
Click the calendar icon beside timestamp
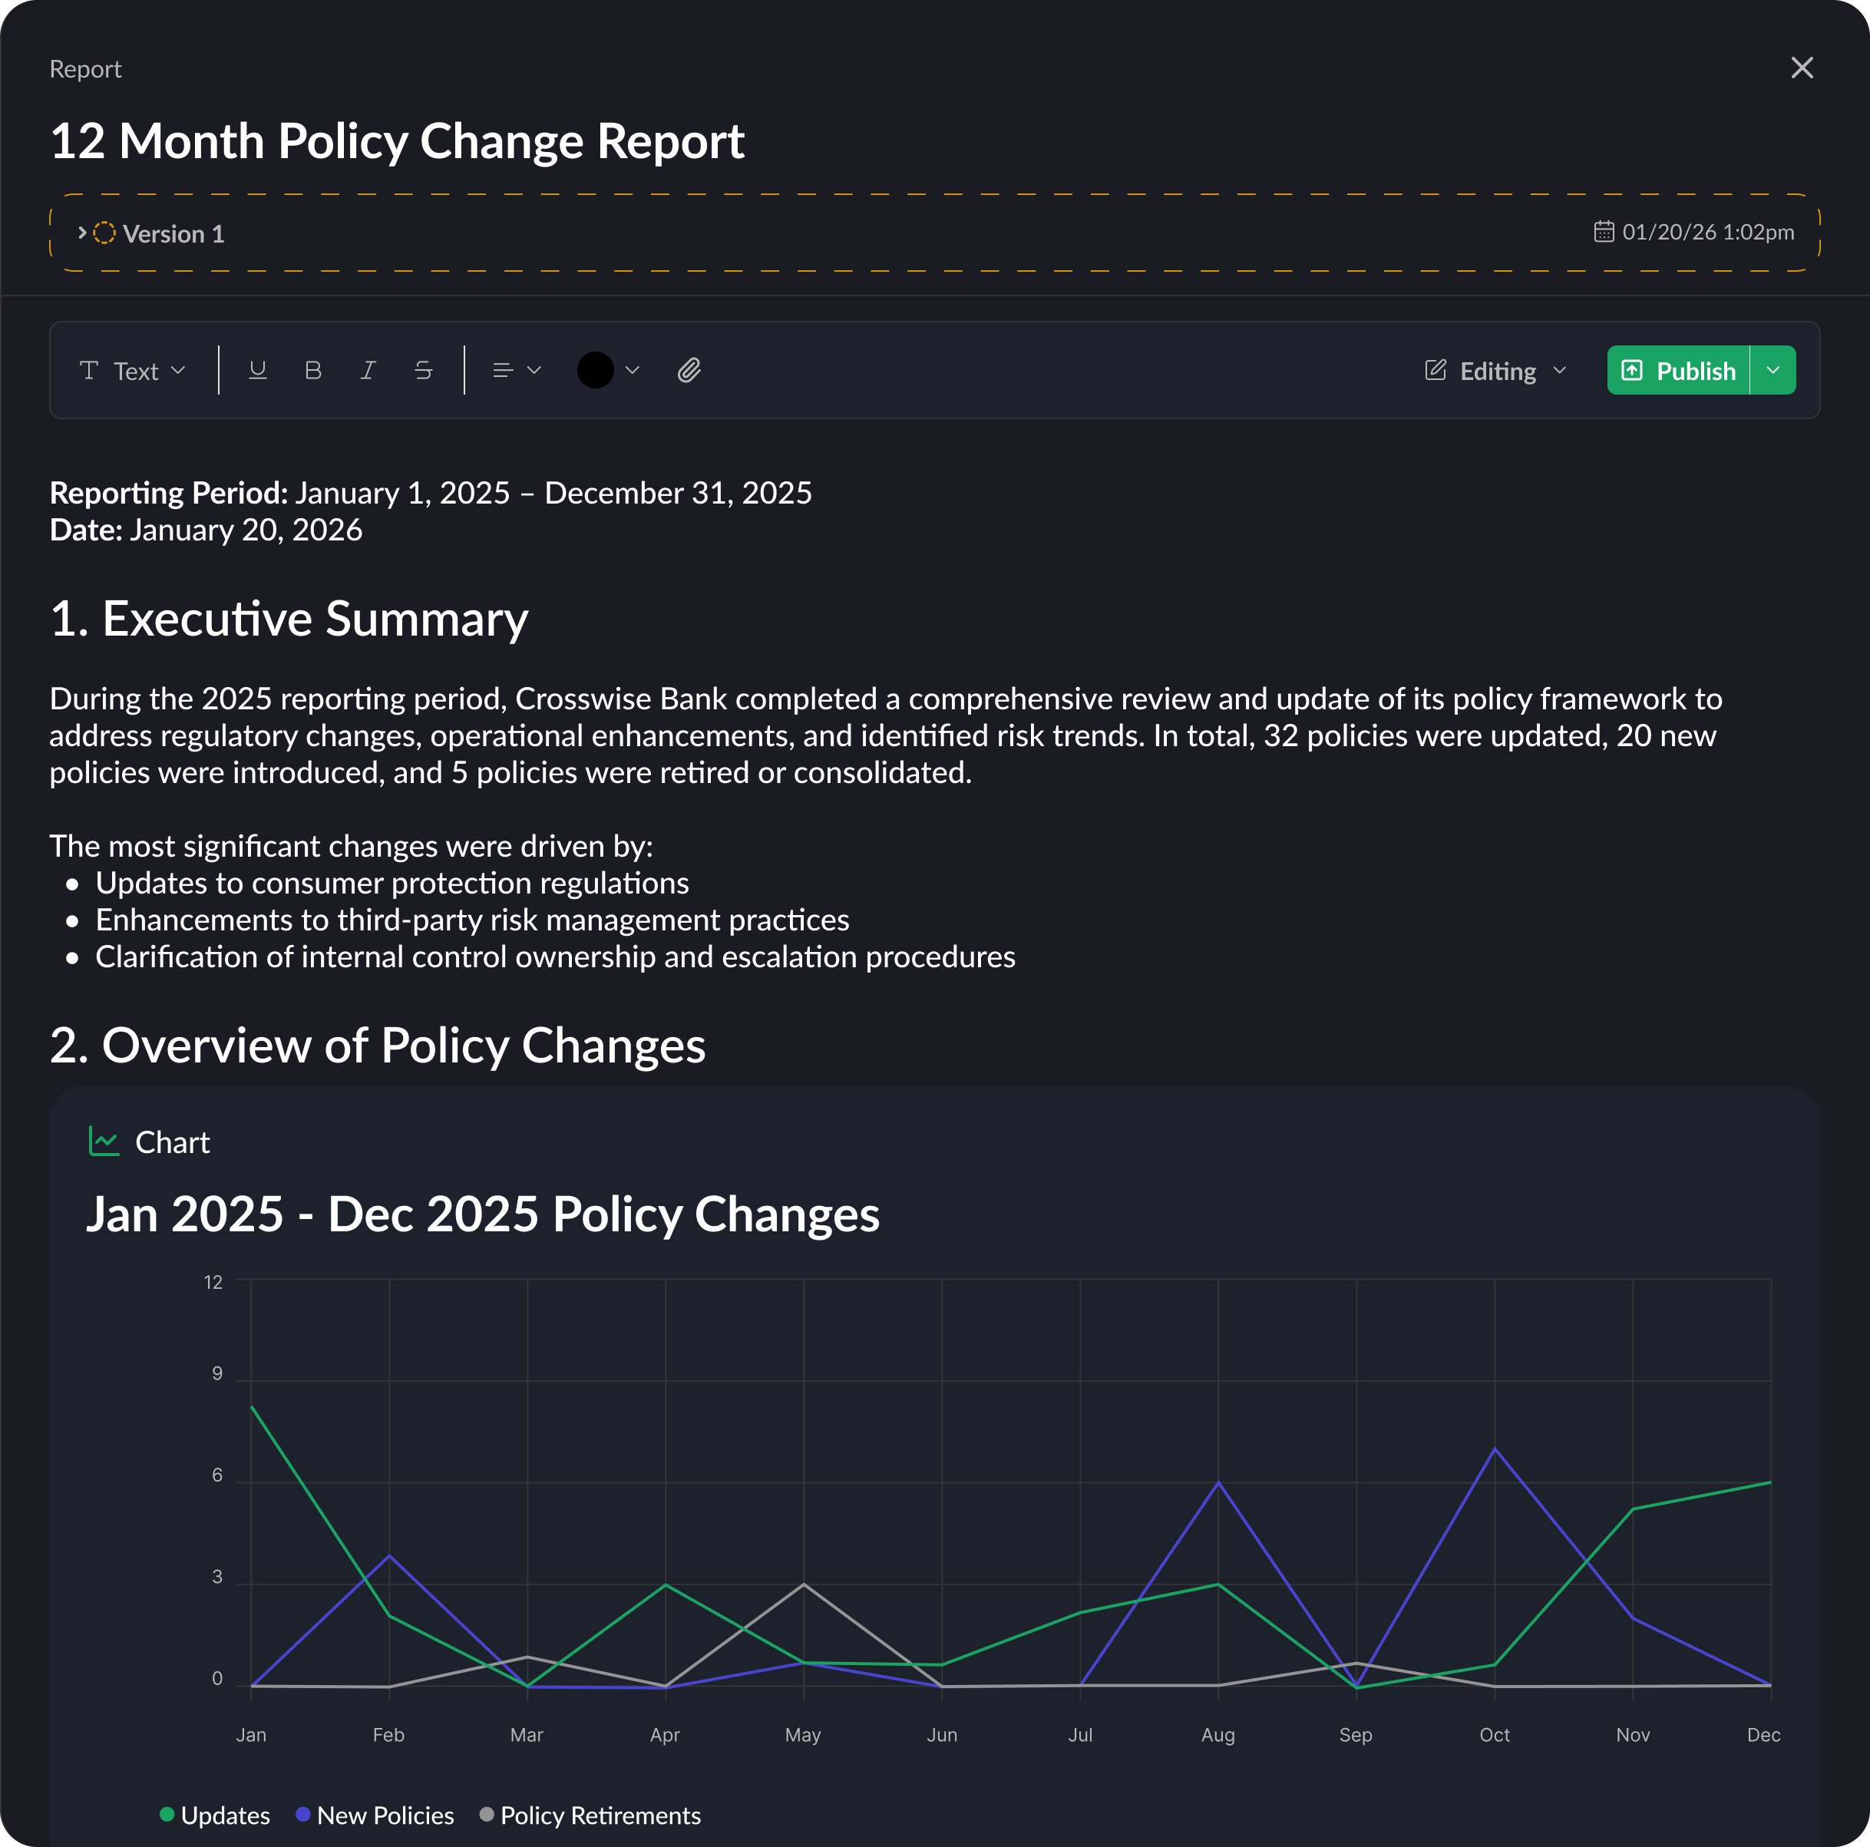[1604, 231]
